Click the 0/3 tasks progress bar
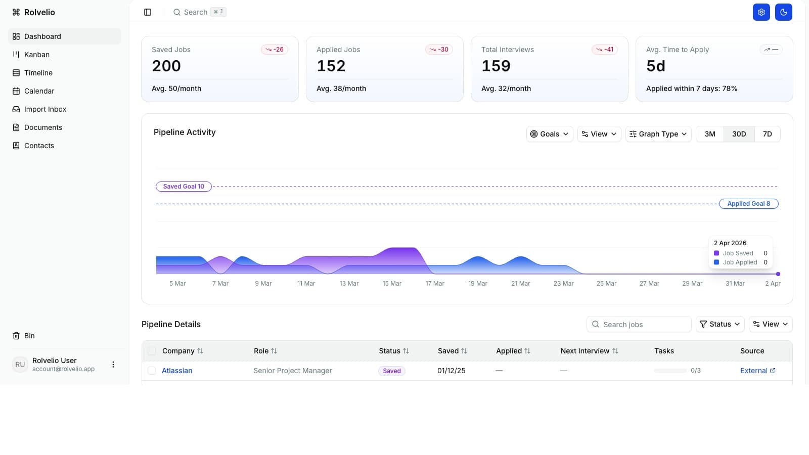 click(x=670, y=371)
